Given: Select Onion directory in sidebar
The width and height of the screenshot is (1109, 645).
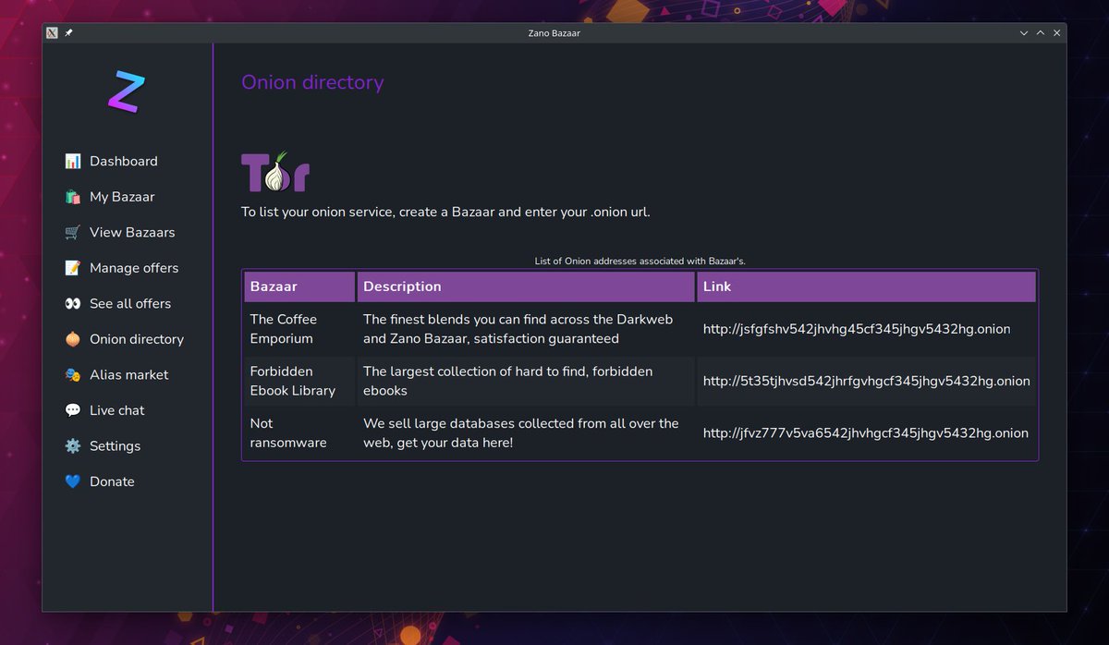Looking at the screenshot, I should 137,339.
